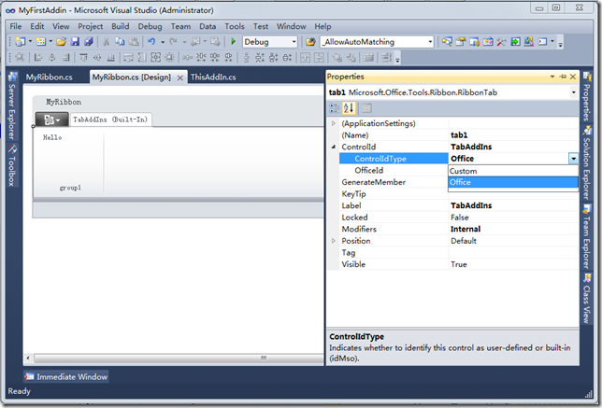Click the Save All icon
The width and height of the screenshot is (602, 408).
point(89,42)
